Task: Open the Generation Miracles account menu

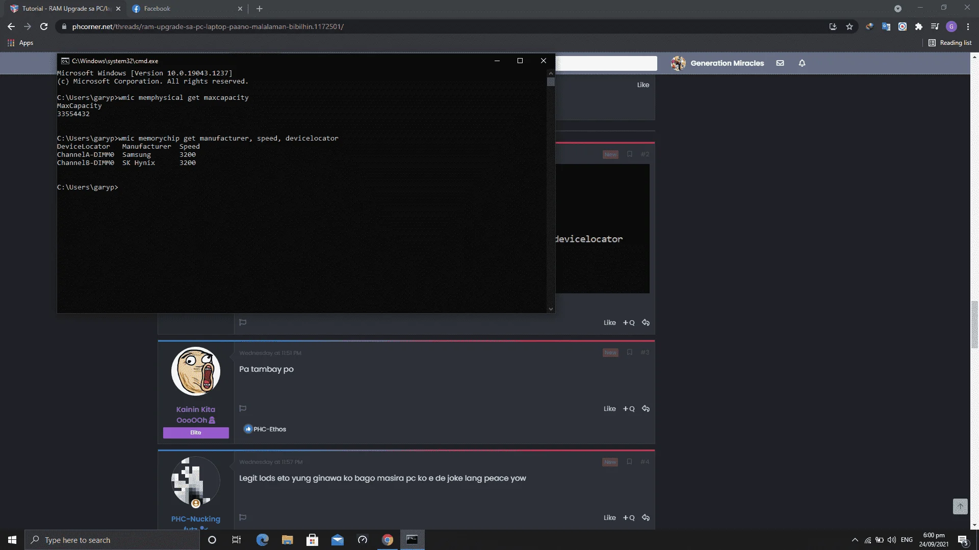Action: (x=717, y=63)
